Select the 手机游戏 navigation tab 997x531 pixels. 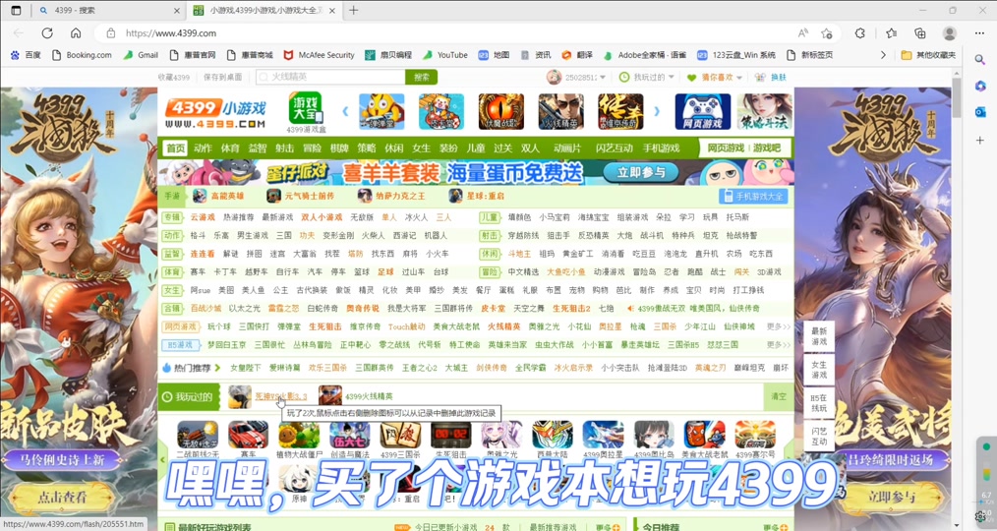coord(662,148)
